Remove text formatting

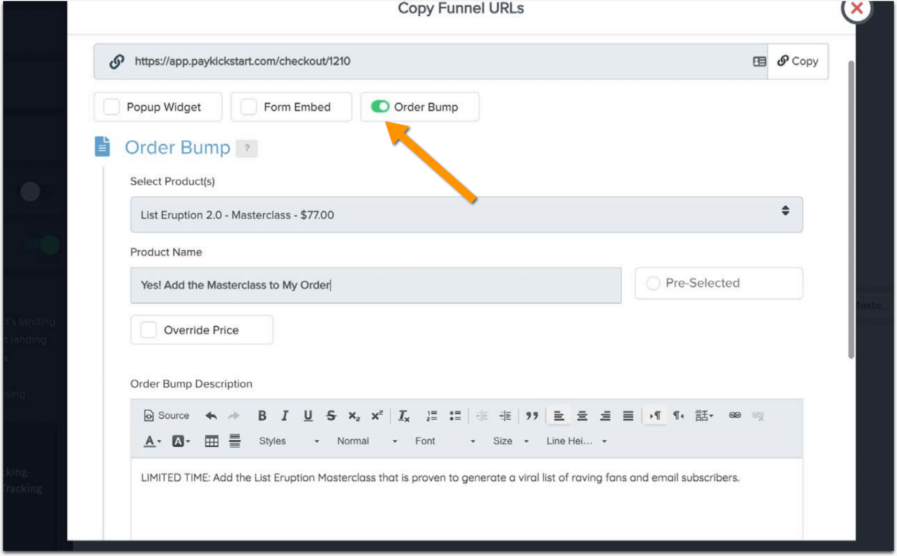click(x=404, y=416)
